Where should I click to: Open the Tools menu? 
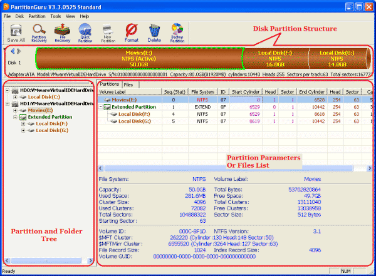pos(55,16)
